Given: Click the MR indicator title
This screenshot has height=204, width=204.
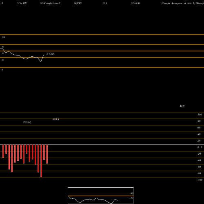Looking at the screenshot, I should [182, 106].
